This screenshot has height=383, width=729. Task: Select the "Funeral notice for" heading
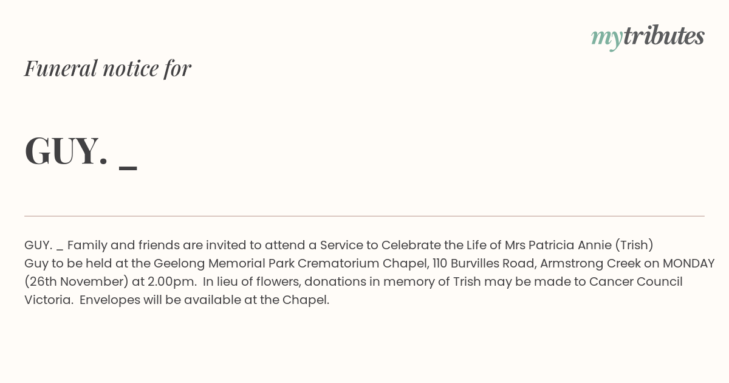108,68
